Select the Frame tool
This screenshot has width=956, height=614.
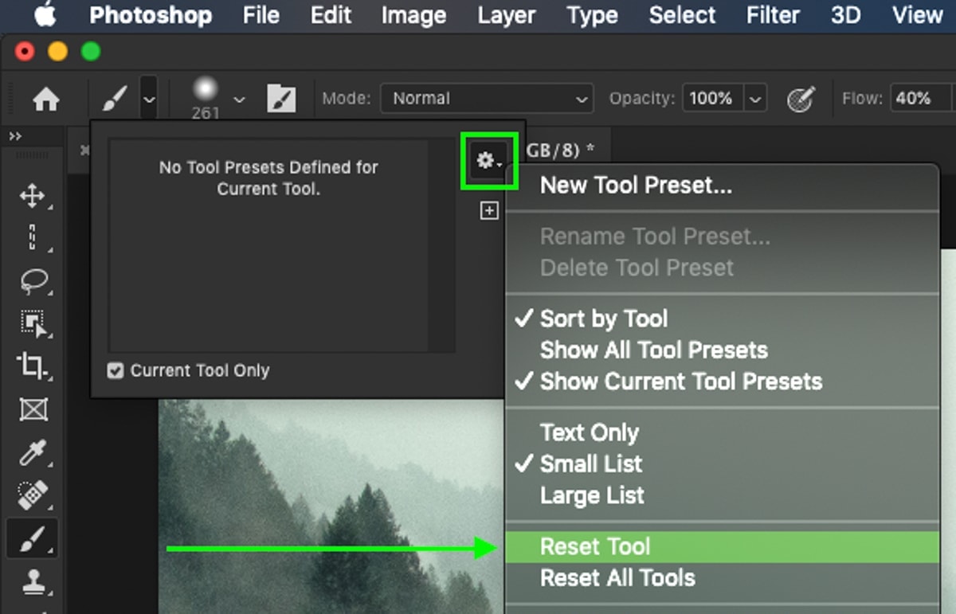[33, 409]
